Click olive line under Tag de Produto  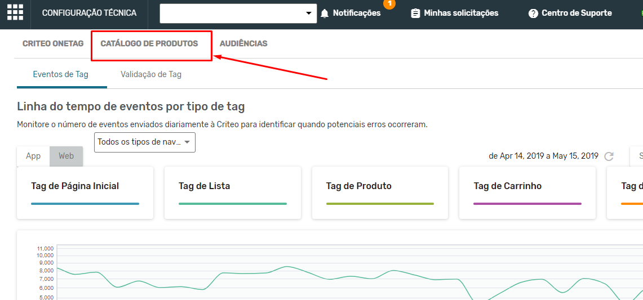point(380,204)
